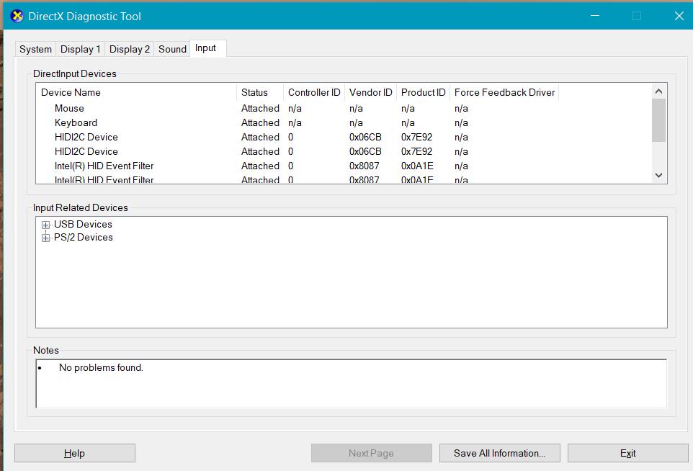693x471 pixels.
Task: Click product ID 0x7E92 in second HIDI2C row
Action: pyautogui.click(x=417, y=151)
